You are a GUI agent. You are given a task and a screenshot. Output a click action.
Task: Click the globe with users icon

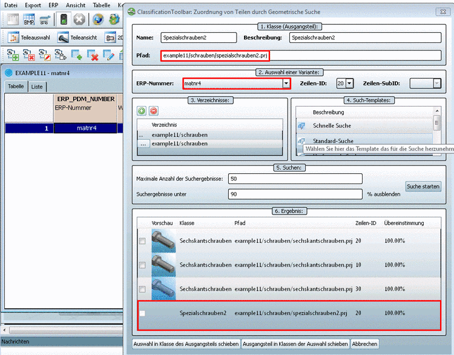[x=114, y=20]
